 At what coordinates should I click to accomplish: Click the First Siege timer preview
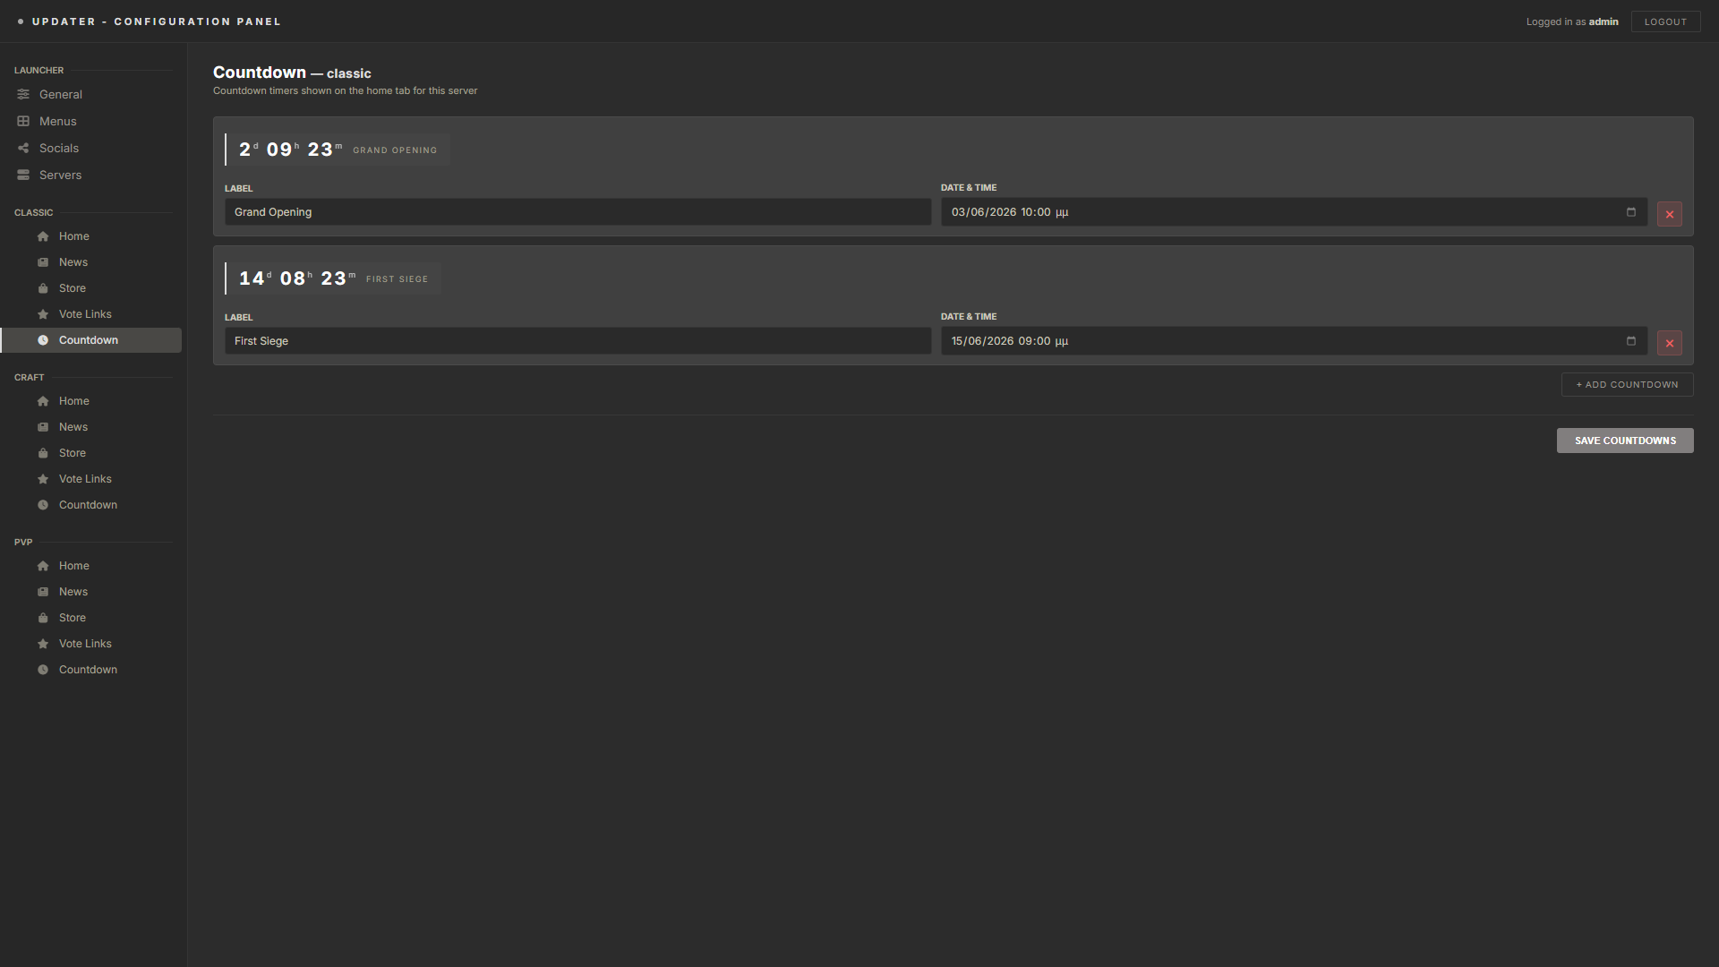(332, 278)
